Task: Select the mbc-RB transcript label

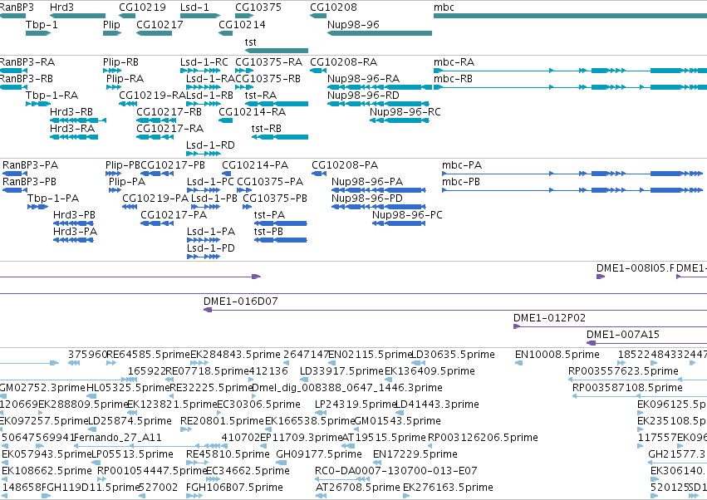Action: click(x=453, y=78)
